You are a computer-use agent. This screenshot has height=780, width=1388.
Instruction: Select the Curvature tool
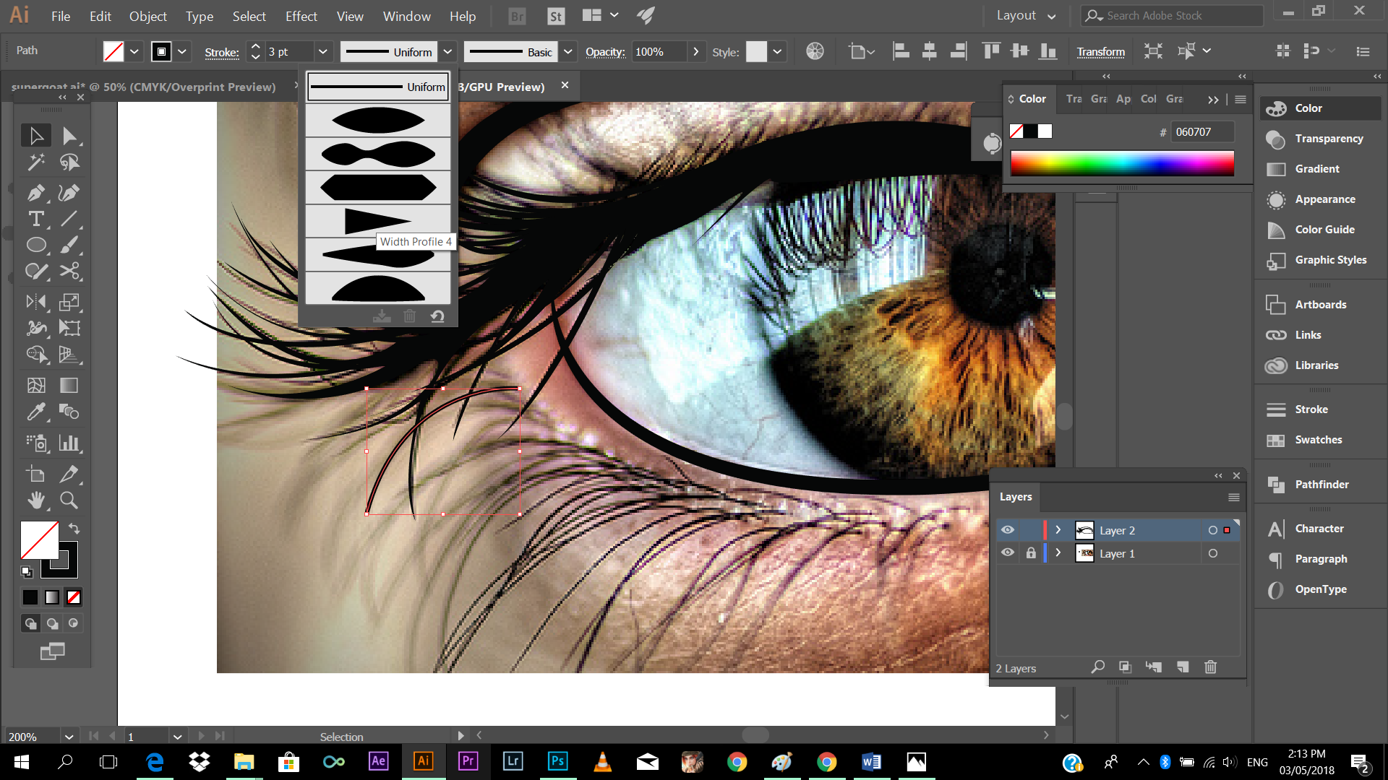pyautogui.click(x=69, y=193)
